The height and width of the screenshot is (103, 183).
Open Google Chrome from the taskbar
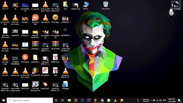click(102, 100)
